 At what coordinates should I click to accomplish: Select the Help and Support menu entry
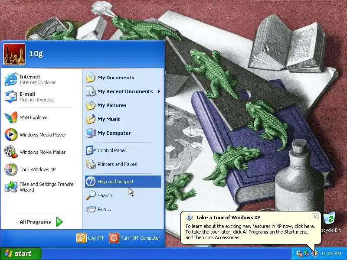[123, 182]
